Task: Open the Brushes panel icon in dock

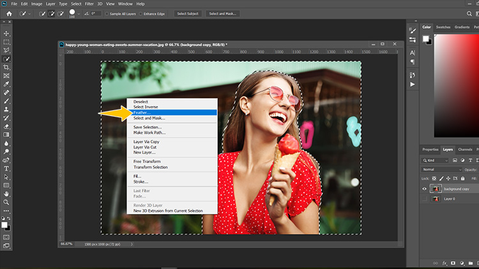Action: (413, 30)
